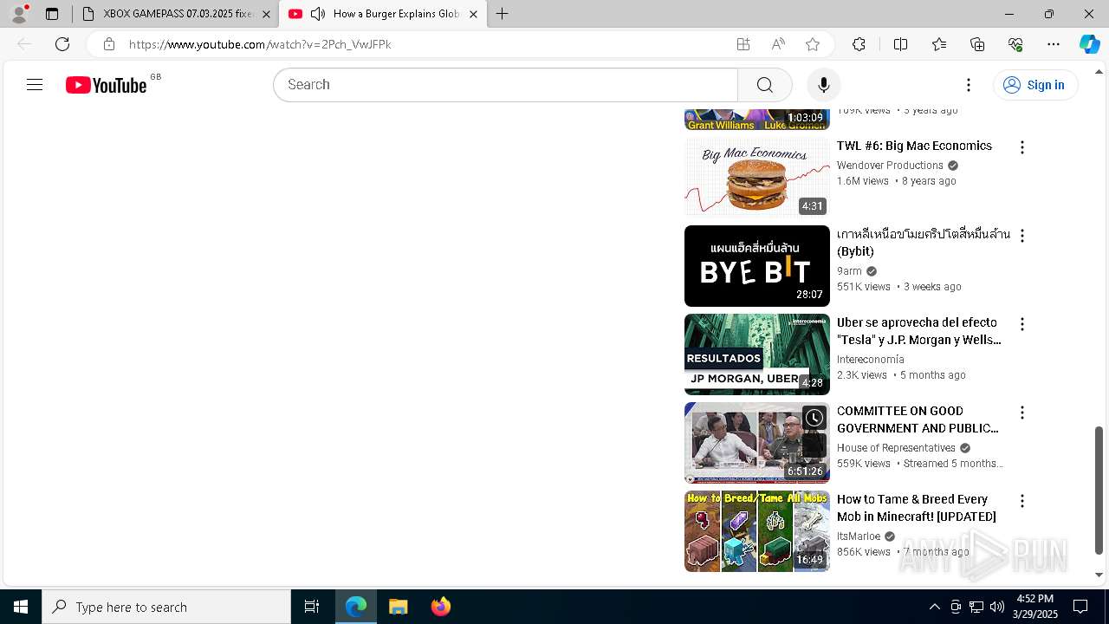Open the volume control in system tray
Screen dimensions: 1109x624
997,607
